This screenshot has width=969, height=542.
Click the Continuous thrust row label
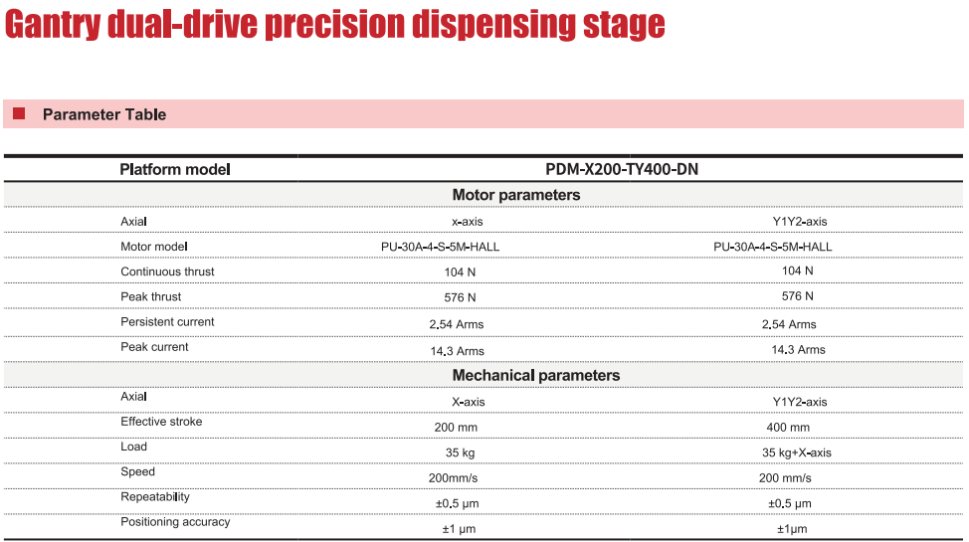pyautogui.click(x=167, y=271)
